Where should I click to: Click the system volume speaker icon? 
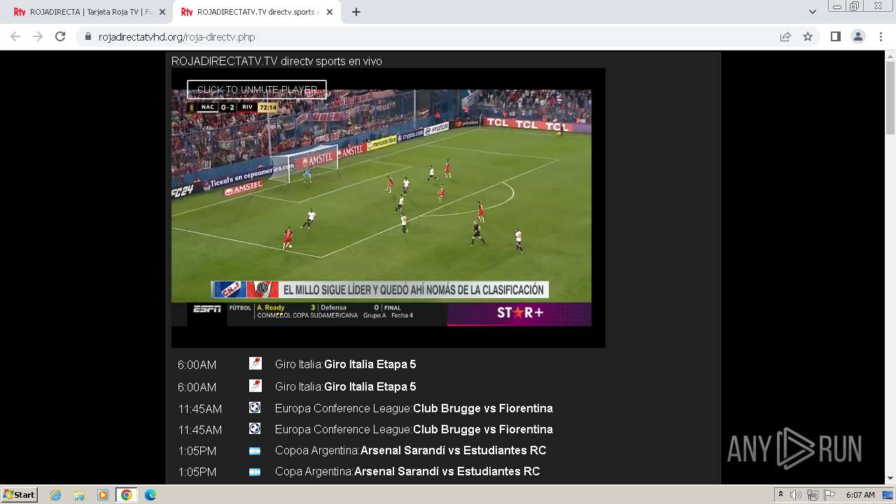coord(795,495)
